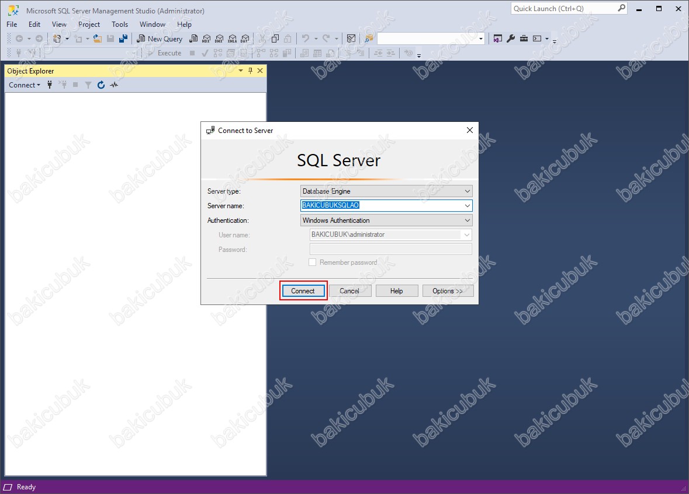Open the Properties window wrench icon
This screenshot has height=494, width=689.
click(x=511, y=38)
